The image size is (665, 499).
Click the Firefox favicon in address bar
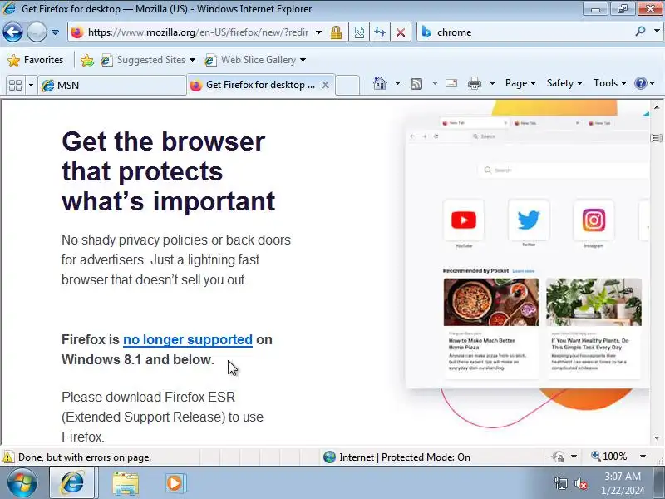76,32
